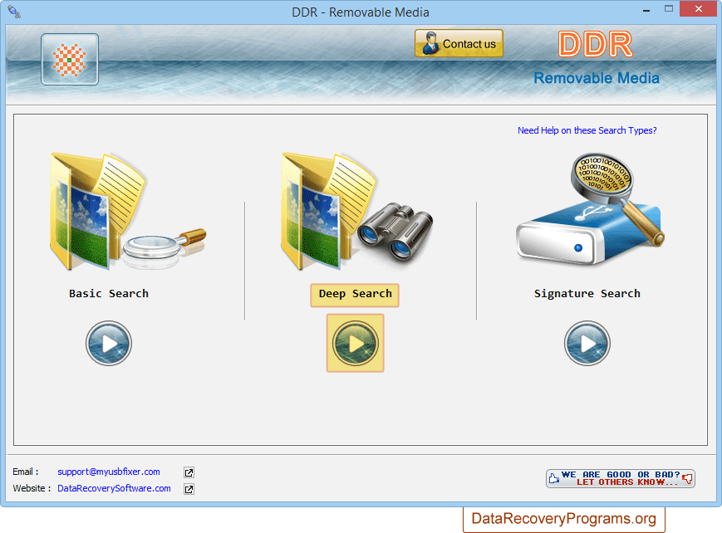Click the Deep Search binoculars folder icon
The image size is (722, 533).
[x=356, y=211]
